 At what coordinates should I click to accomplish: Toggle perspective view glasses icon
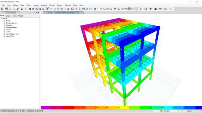click(x=72, y=9)
